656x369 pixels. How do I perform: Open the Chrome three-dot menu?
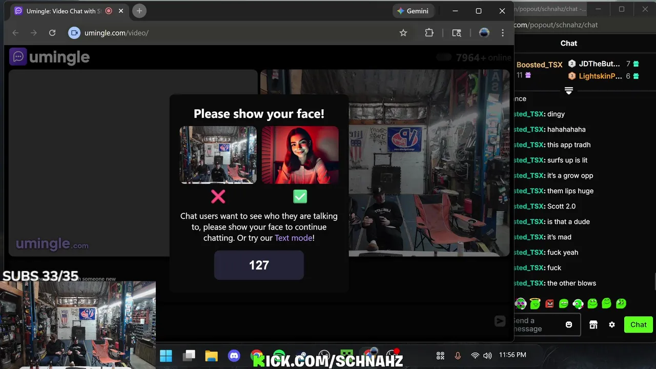pos(503,33)
